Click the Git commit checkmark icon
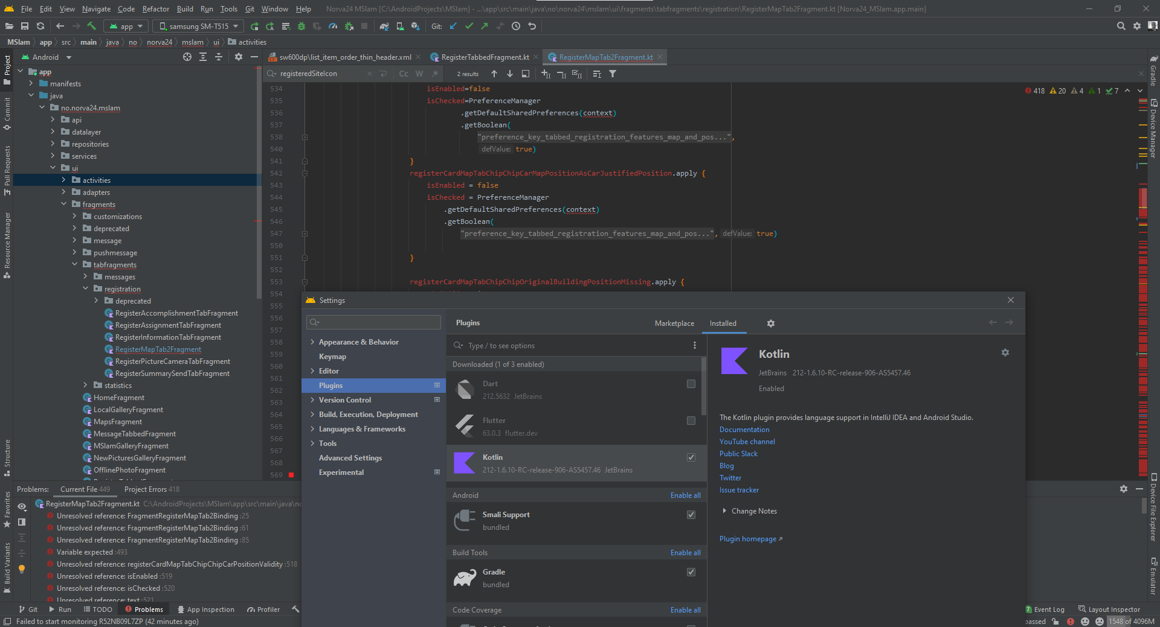The image size is (1160, 627). 469,26
